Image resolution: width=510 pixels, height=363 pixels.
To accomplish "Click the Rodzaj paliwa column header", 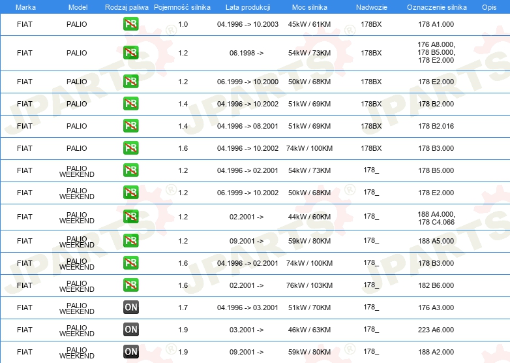I will point(127,7).
